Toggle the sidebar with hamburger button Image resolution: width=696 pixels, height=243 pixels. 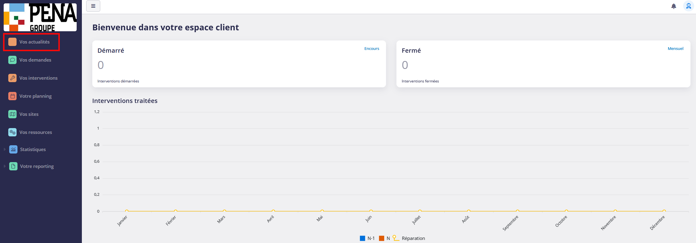coord(93,6)
